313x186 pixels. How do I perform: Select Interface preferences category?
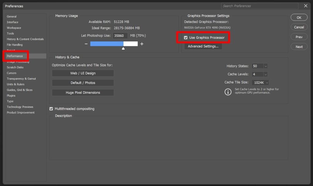[12, 22]
